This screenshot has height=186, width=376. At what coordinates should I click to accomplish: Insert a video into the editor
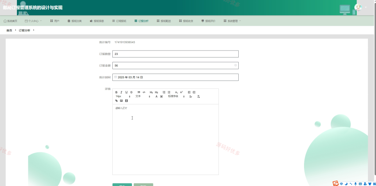(x=126, y=101)
